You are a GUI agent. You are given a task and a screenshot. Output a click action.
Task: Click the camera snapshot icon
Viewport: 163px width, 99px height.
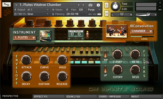click(x=90, y=5)
